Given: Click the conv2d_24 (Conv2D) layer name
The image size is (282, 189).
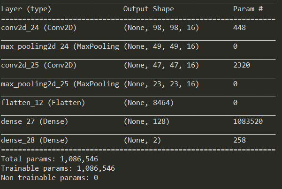Looking at the screenshot, I should (39, 28).
